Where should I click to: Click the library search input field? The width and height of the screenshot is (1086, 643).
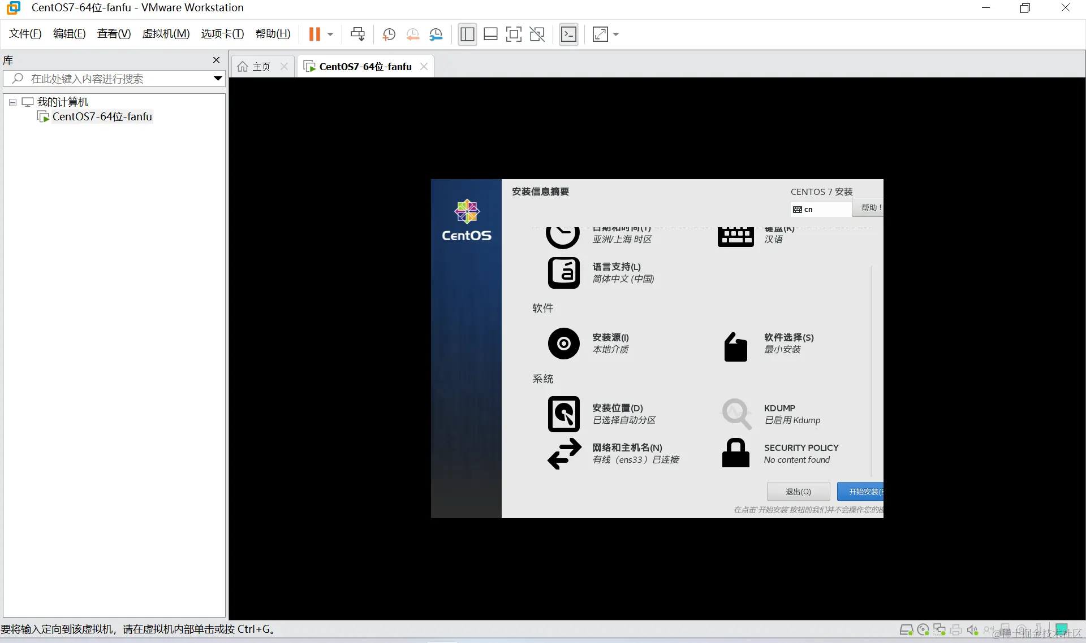(x=113, y=79)
